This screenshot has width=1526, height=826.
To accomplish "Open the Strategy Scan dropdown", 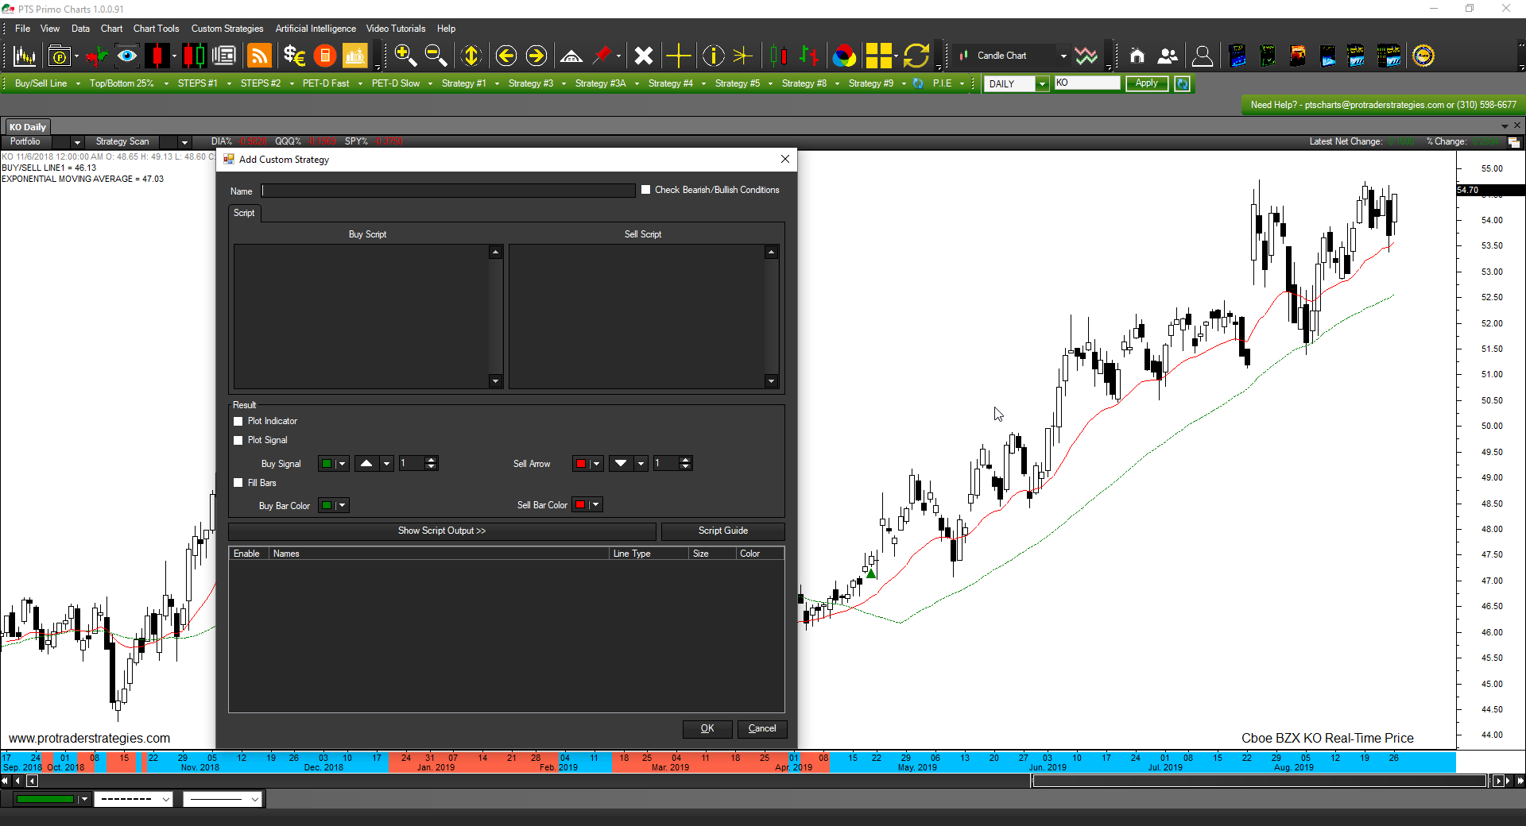I will point(184,142).
